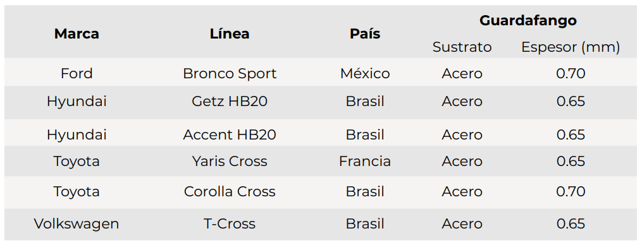Select the Francia country cell
The image size is (642, 243).
[x=365, y=162]
